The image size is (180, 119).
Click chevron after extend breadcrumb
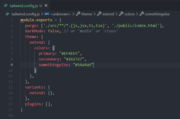pyautogui.click(x=116, y=14)
